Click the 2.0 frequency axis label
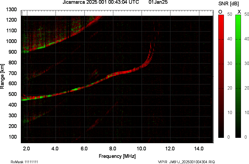The height and width of the screenshot is (164, 249). click(26, 149)
